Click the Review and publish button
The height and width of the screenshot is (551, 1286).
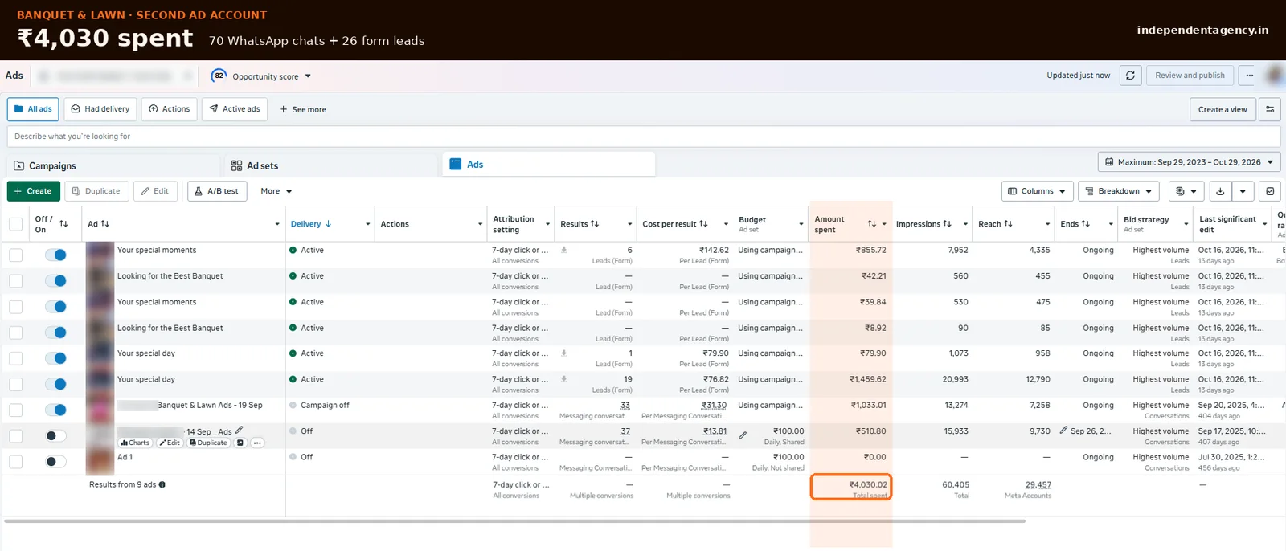[1190, 76]
